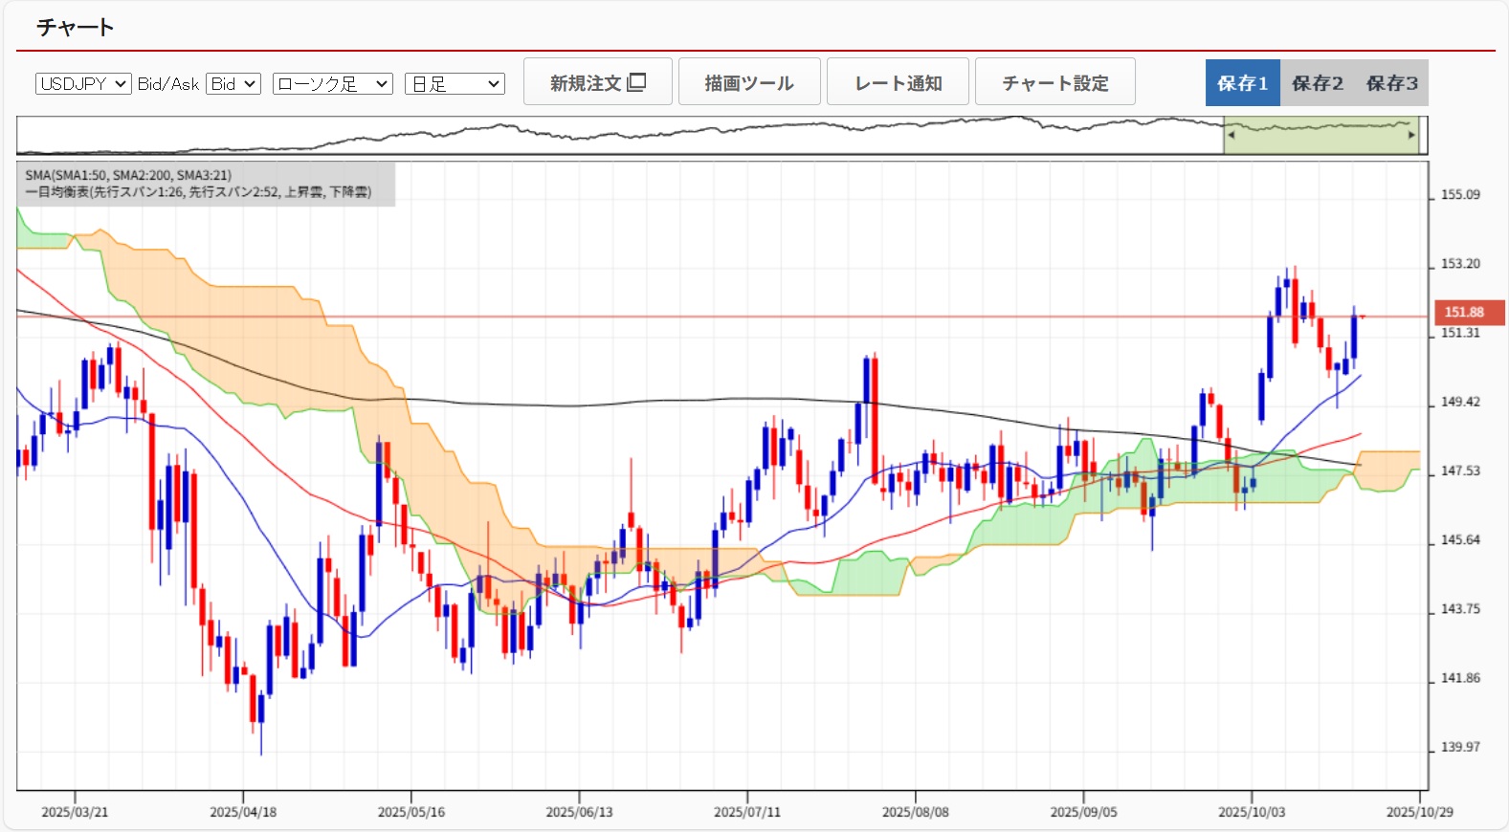Click the レート通知 rate alert button
This screenshot has width=1509, height=832.
coord(898,82)
